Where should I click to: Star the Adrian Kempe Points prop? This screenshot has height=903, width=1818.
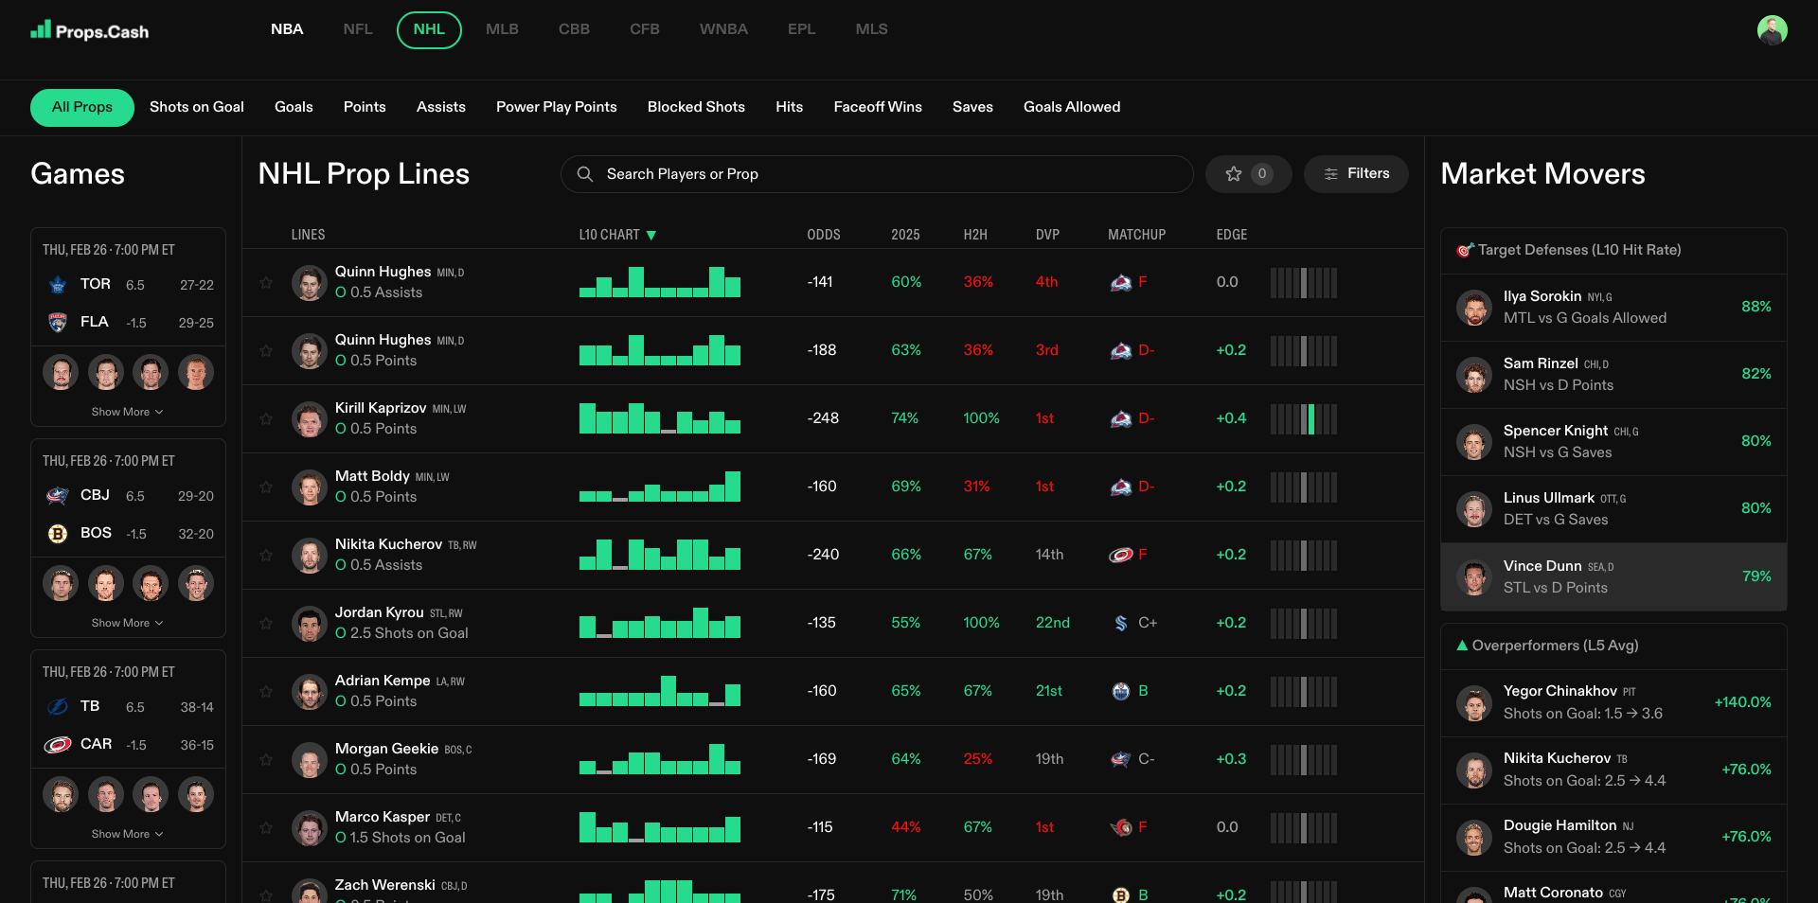click(x=266, y=691)
